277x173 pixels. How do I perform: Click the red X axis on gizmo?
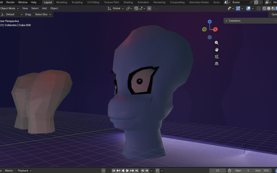pyautogui.click(x=216, y=29)
